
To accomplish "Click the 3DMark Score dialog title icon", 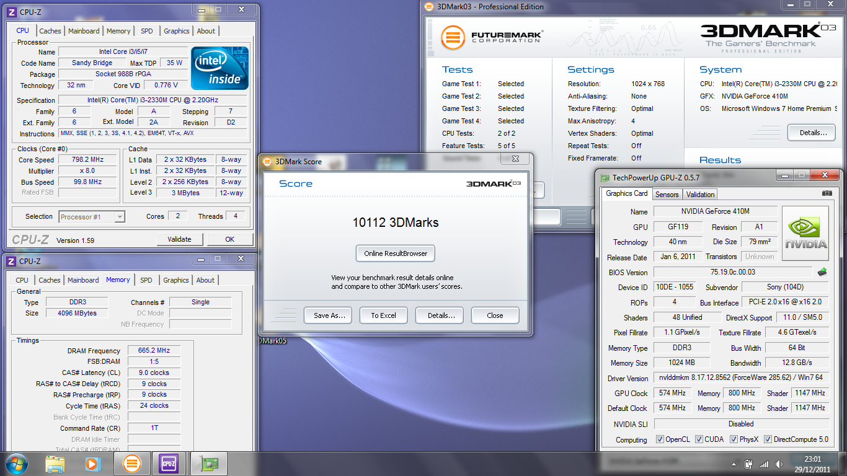I will 267,161.
